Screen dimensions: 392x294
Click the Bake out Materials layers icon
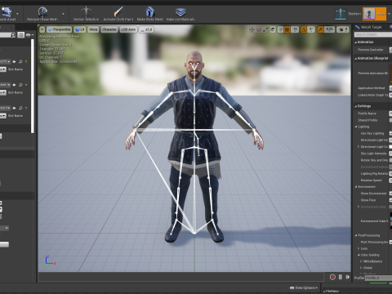180,11
